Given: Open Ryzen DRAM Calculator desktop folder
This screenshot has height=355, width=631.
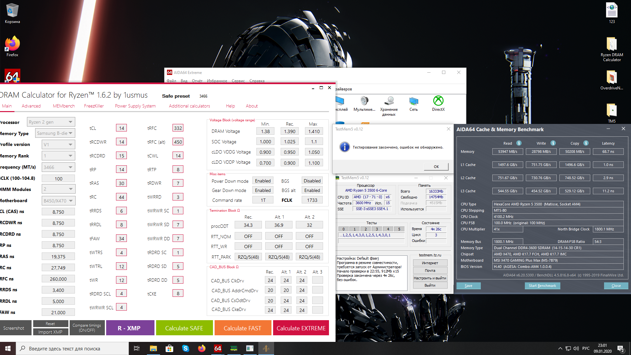Looking at the screenshot, I should (612, 44).
